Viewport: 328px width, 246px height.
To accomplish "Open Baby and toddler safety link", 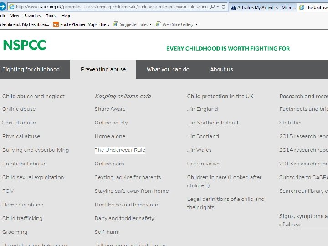I will (x=124, y=218).
